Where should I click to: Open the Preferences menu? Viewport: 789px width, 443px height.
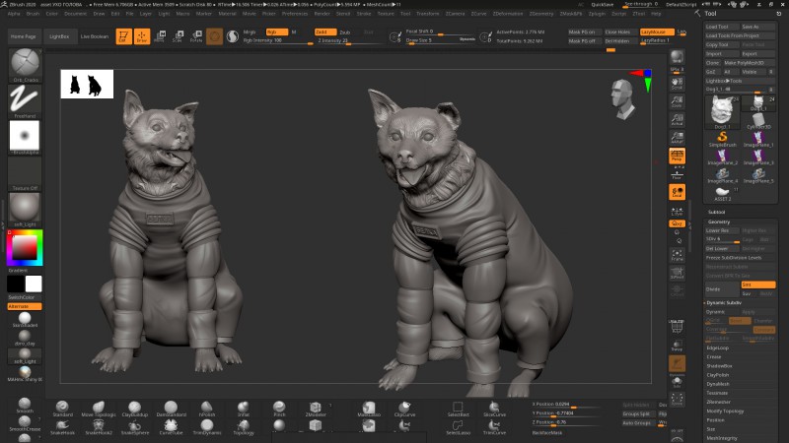tap(294, 14)
